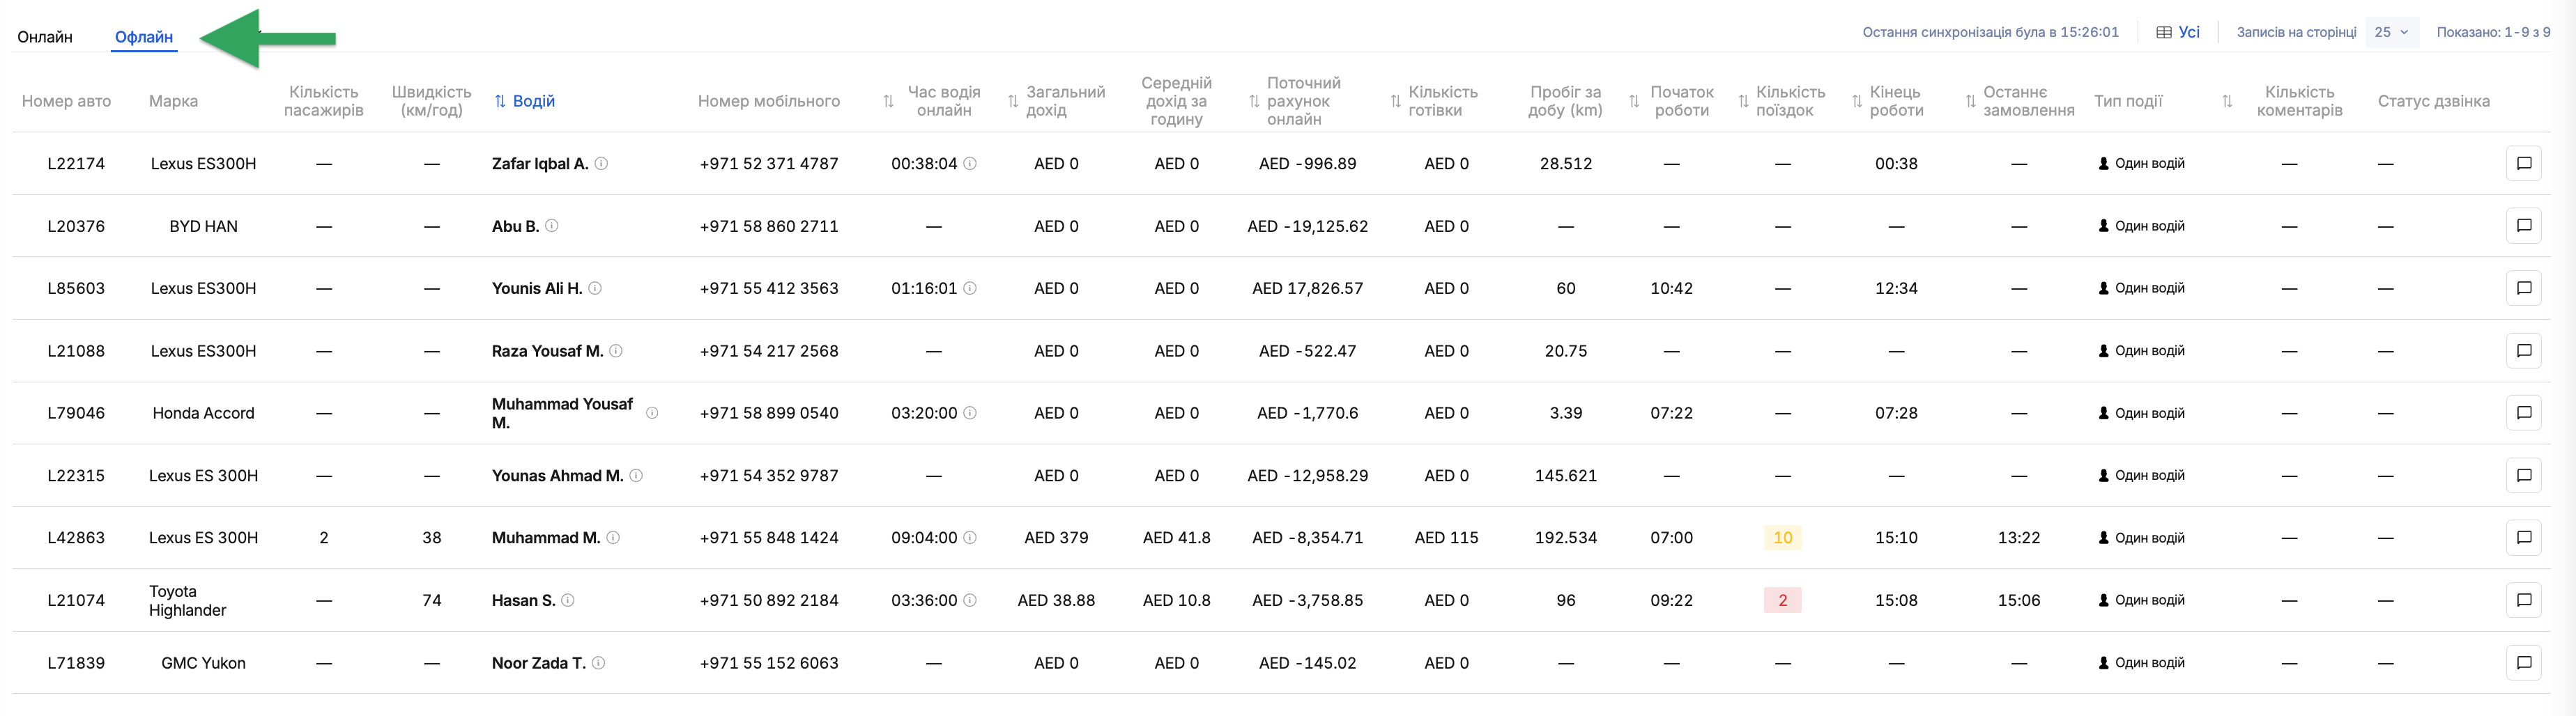
Task: Click last order time 15:06
Action: (x=2018, y=600)
